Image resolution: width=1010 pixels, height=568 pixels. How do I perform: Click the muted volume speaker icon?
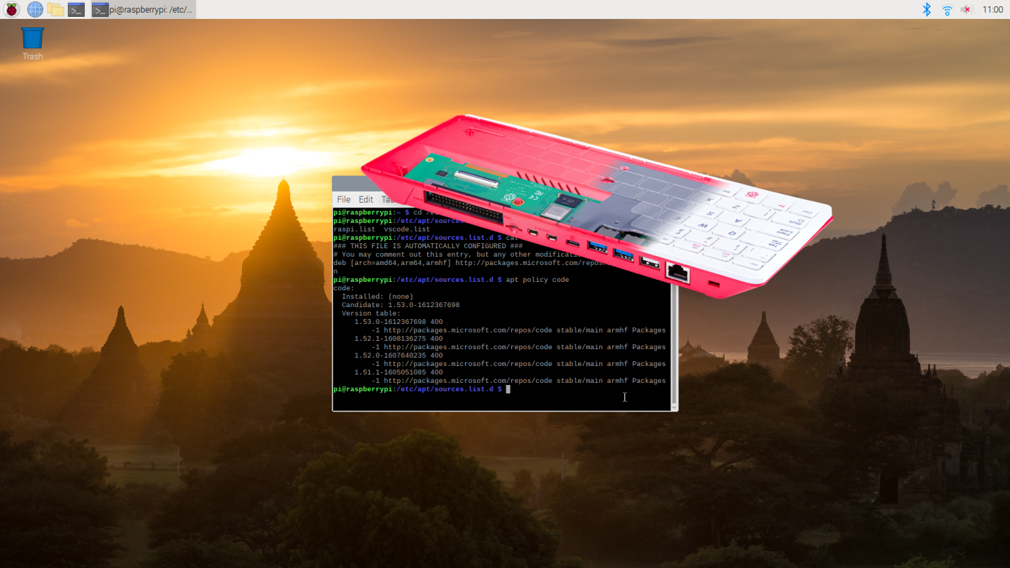pos(966,9)
